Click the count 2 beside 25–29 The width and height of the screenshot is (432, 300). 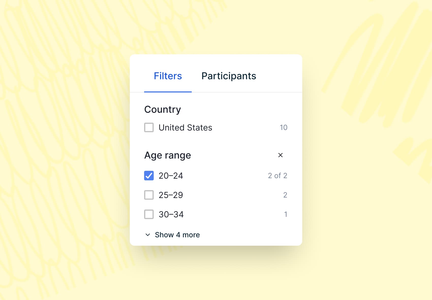click(x=285, y=195)
